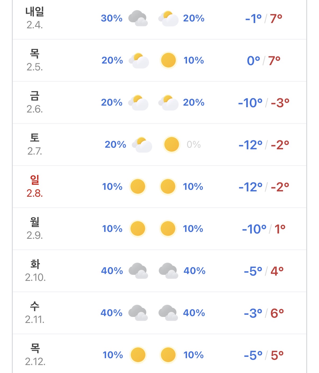Screen dimensions: 319x373
Task: Click the morning partly-cloudy icon for 2.5.
Action: coord(139,60)
